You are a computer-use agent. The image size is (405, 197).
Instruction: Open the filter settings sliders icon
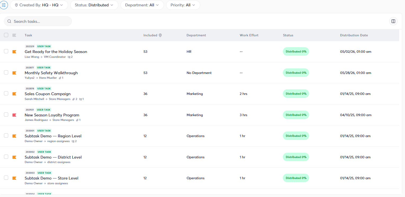[x=4, y=5]
